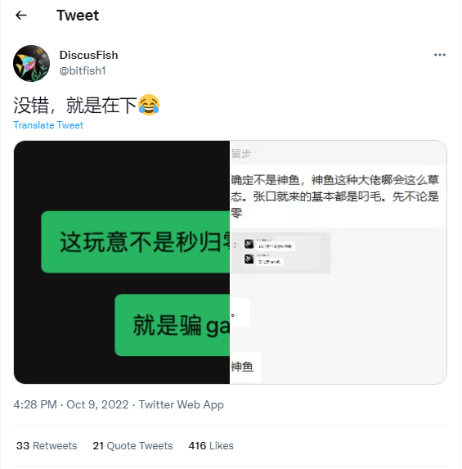Click the 4:28 PM · Oct 9, 2022 timestamp
Viewport: 462px width, 469px height.
click(71, 404)
